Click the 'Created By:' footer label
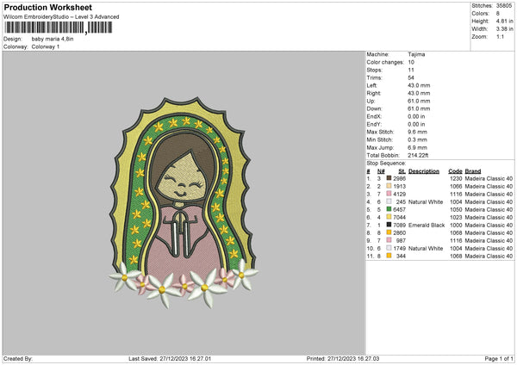 click(18, 358)
